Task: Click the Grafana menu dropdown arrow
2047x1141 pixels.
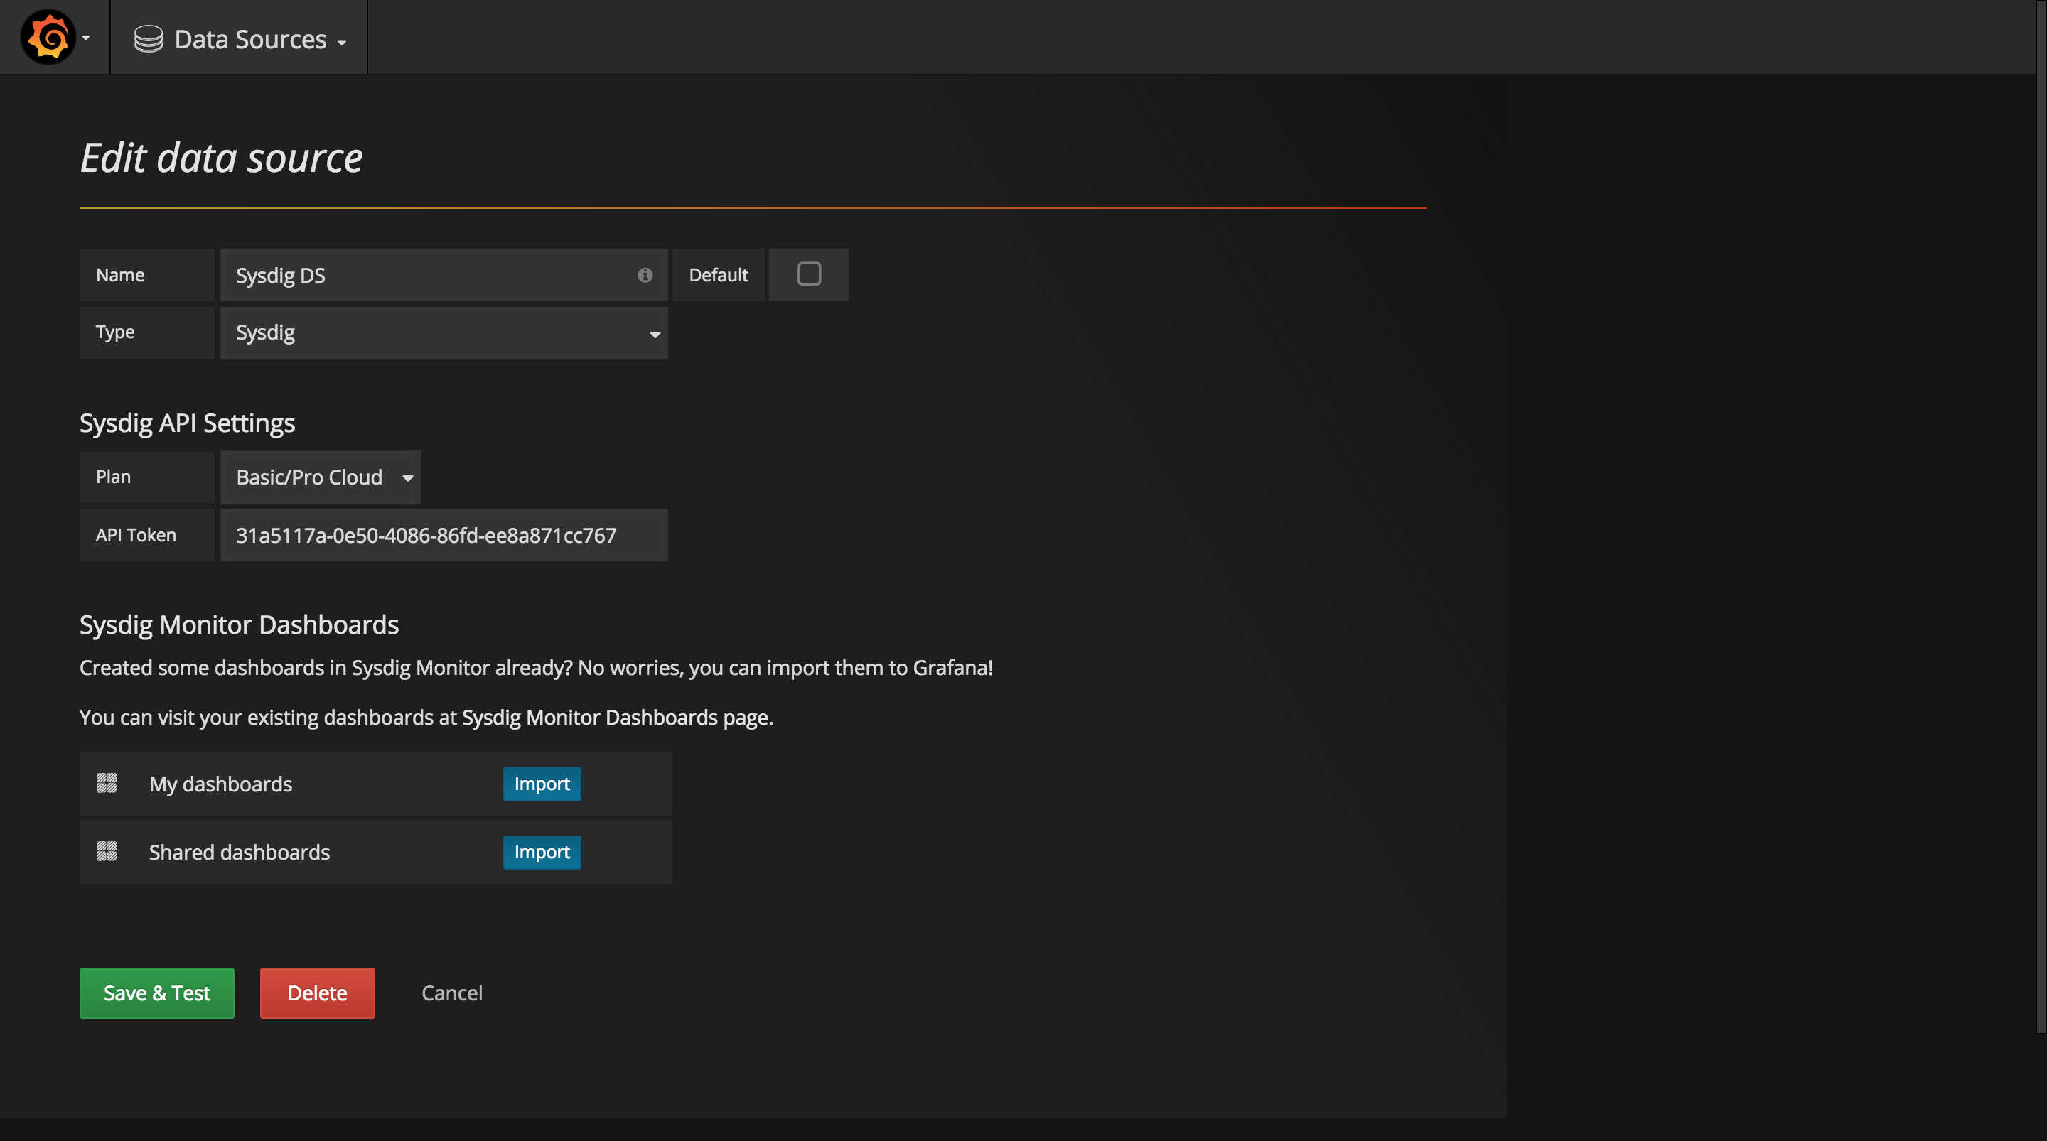Action: coord(86,36)
